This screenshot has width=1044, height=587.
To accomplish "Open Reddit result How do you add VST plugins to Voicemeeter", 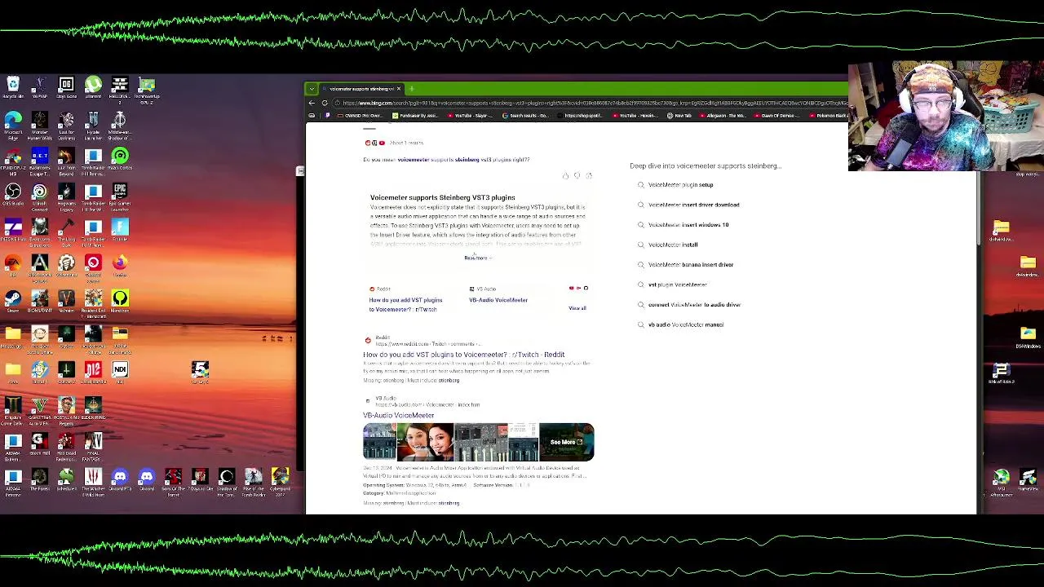I will pos(463,355).
